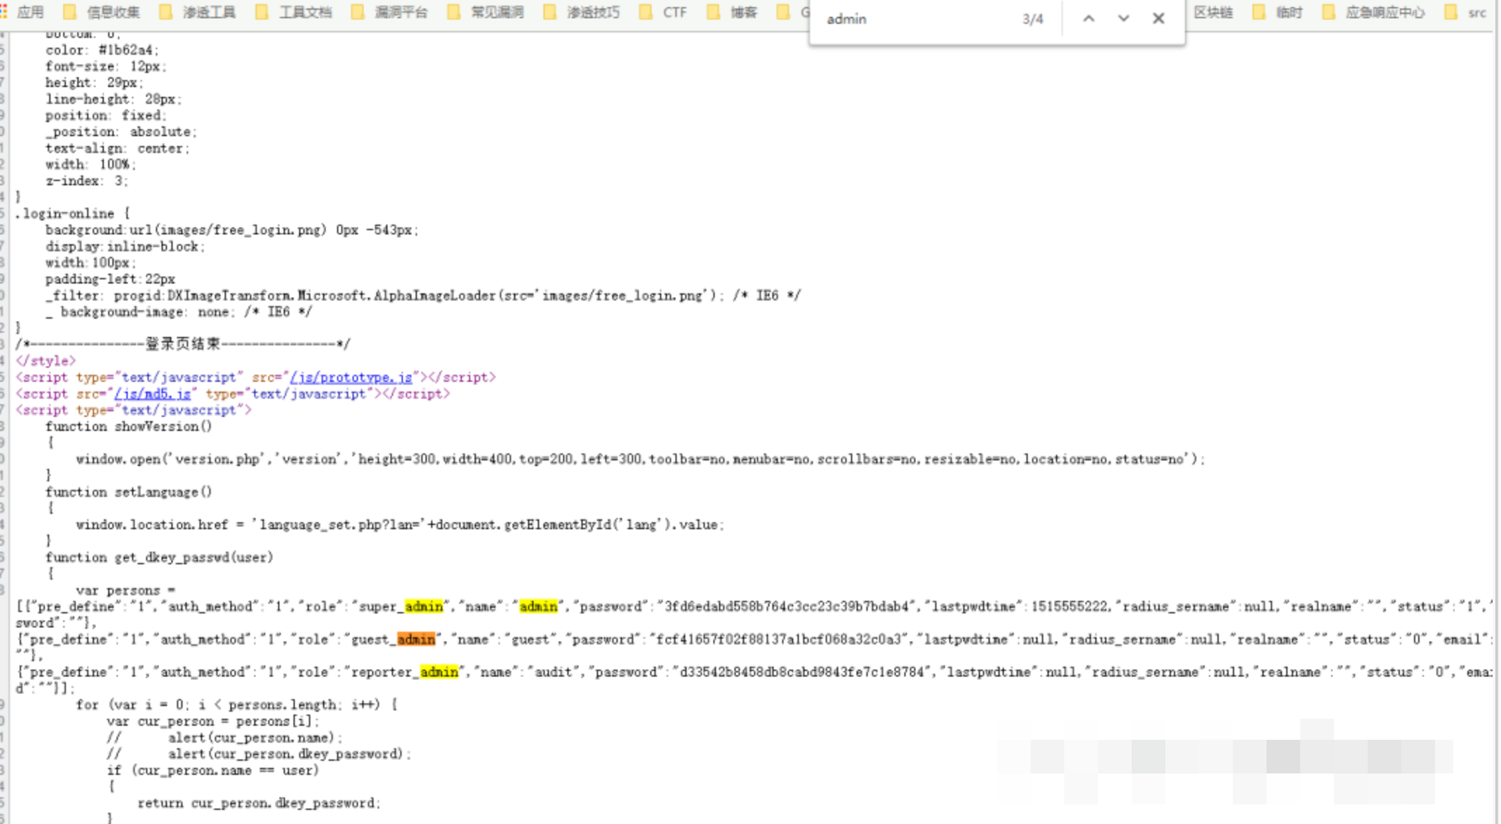
Task: Open 渗透工具 bookmark folder
Action: [199, 12]
